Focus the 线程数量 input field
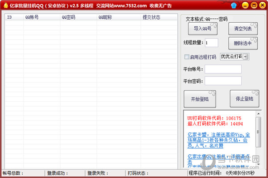268x178 pixels. click(x=212, y=43)
